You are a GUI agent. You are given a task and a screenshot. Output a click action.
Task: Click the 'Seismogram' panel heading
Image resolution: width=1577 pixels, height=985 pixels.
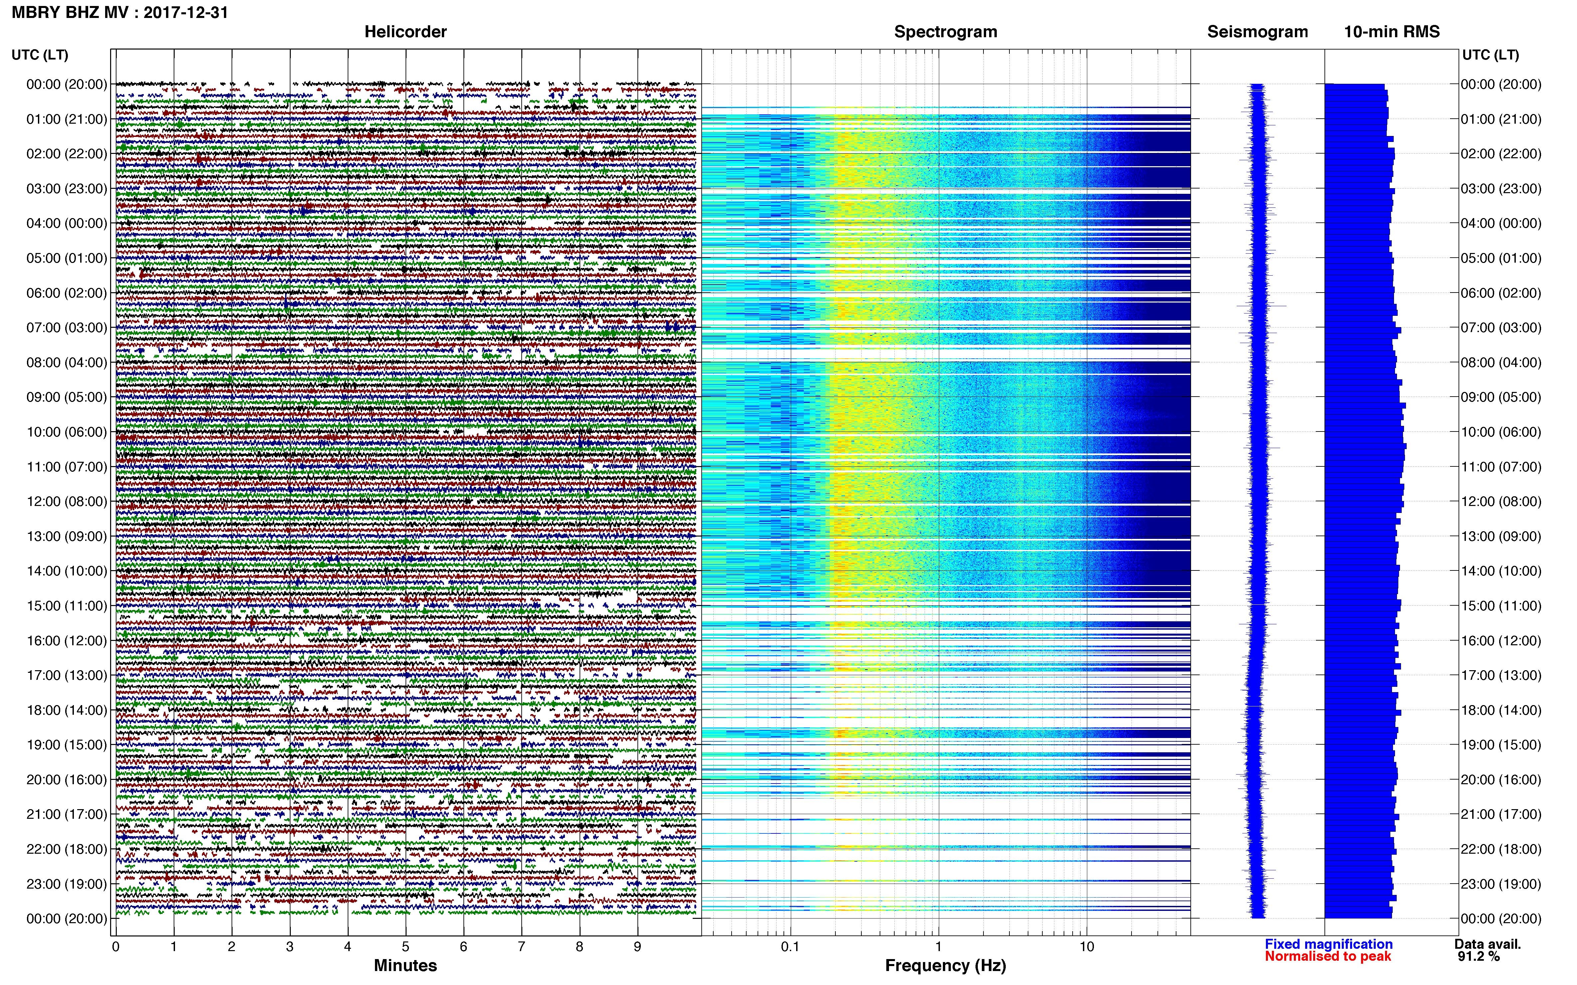pyautogui.click(x=1258, y=32)
